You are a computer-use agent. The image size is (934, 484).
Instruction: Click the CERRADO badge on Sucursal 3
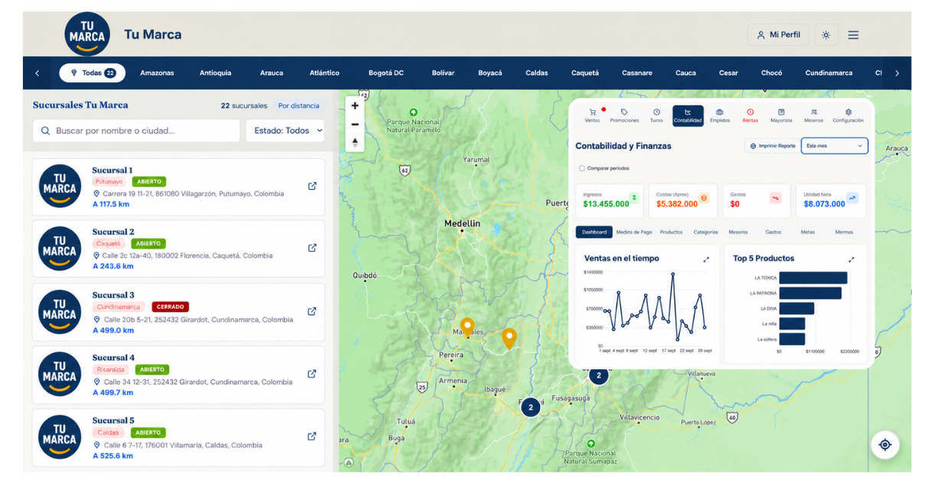[170, 307]
